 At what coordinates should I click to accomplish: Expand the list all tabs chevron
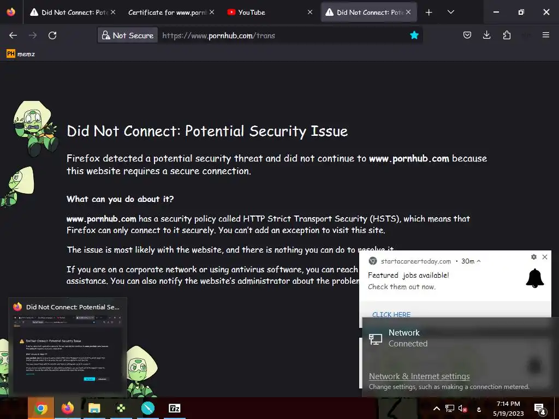click(x=450, y=12)
